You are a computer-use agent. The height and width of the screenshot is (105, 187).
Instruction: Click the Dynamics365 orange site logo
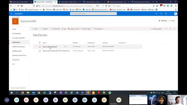(x=15, y=21)
